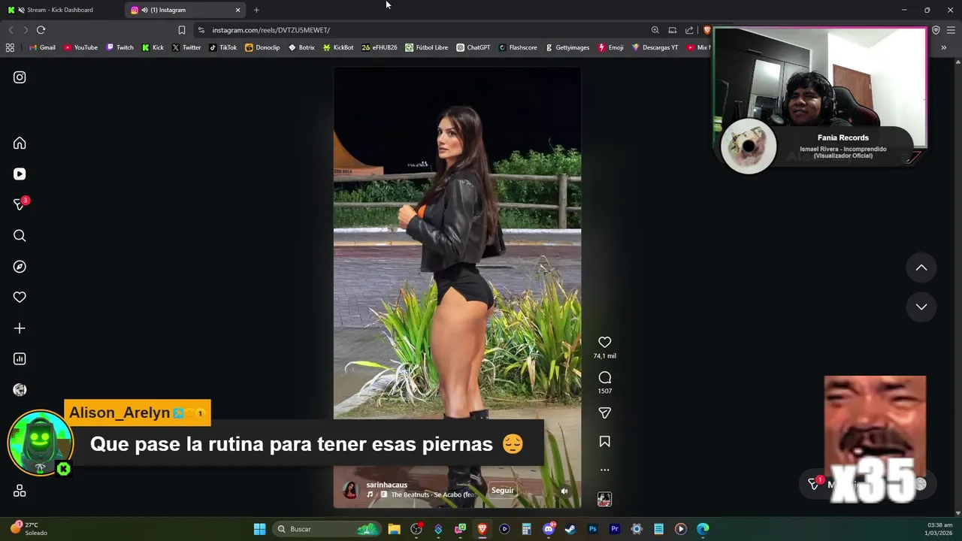Create a new post with the plus icon

[20, 328]
